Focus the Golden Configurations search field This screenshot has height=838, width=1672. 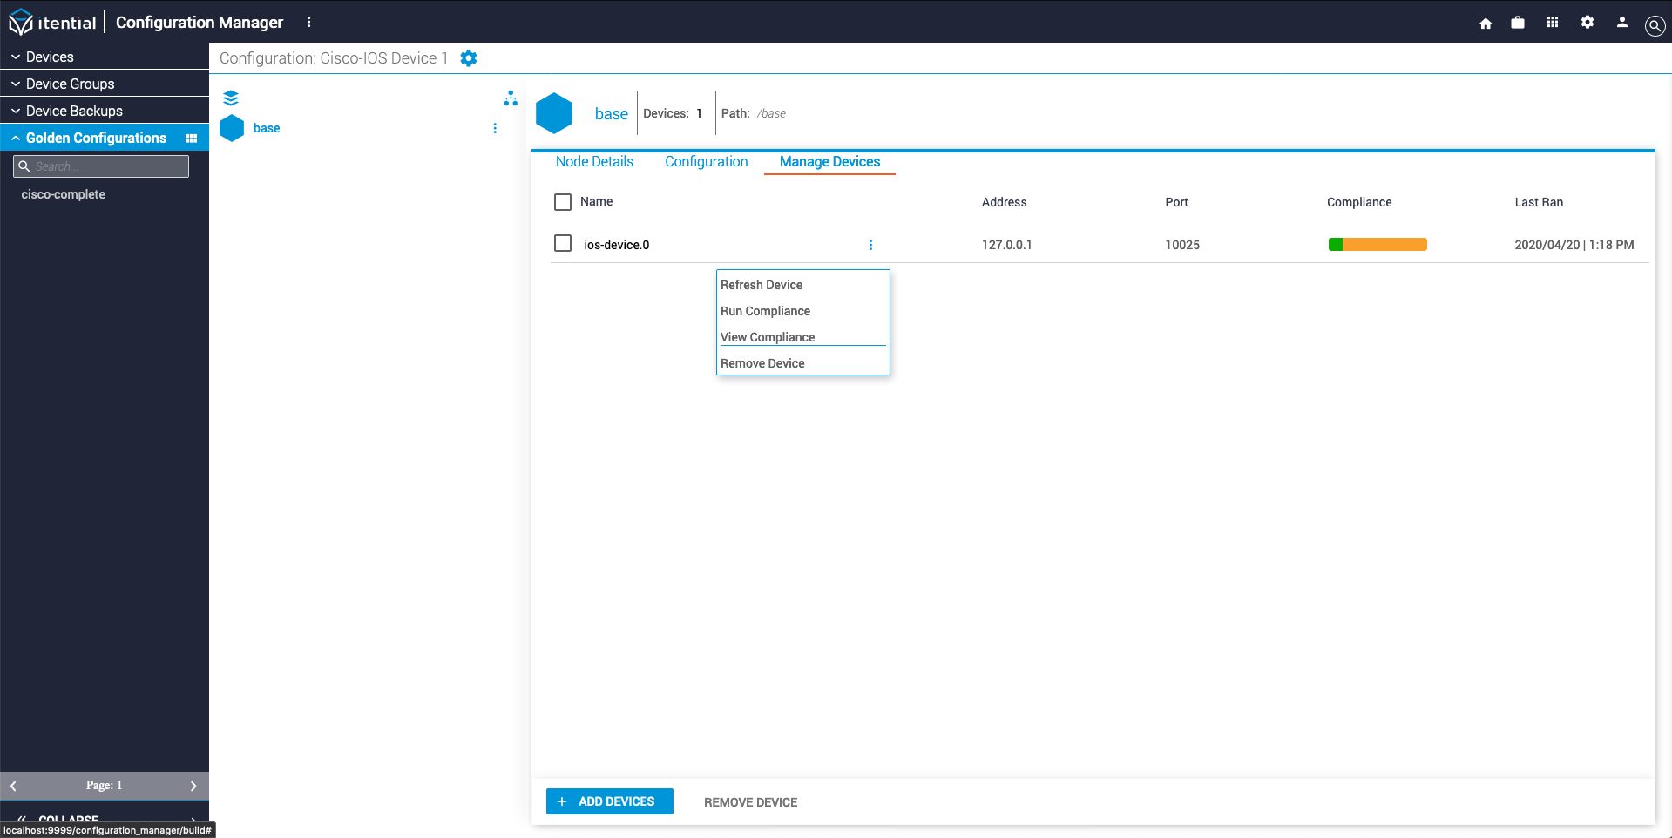pos(101,166)
